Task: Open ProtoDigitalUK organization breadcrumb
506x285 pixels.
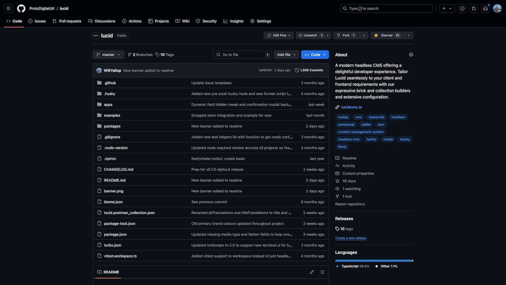Action: tap(42, 8)
